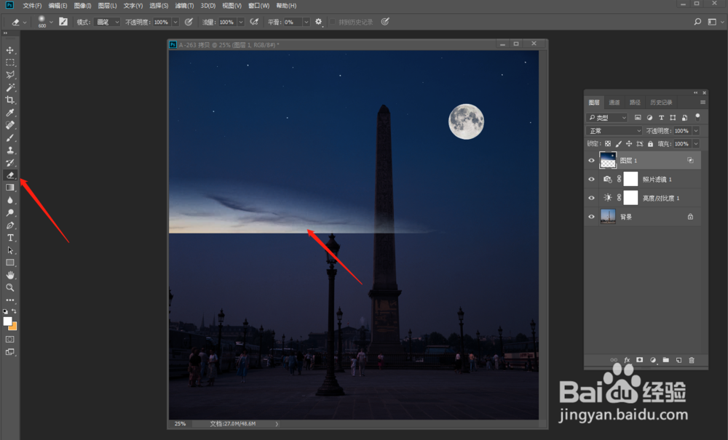Open smoothing options gear

tap(319, 22)
